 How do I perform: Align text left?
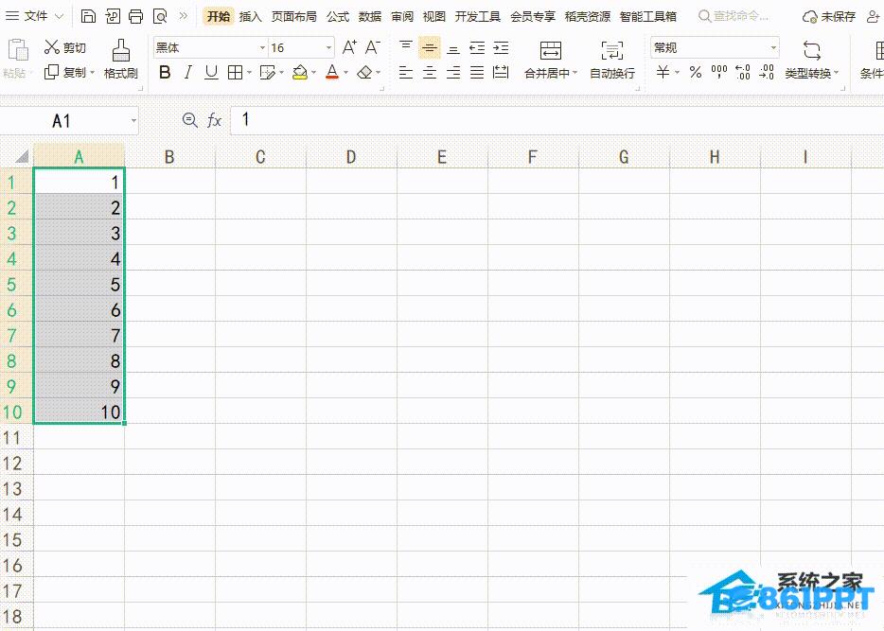(405, 72)
